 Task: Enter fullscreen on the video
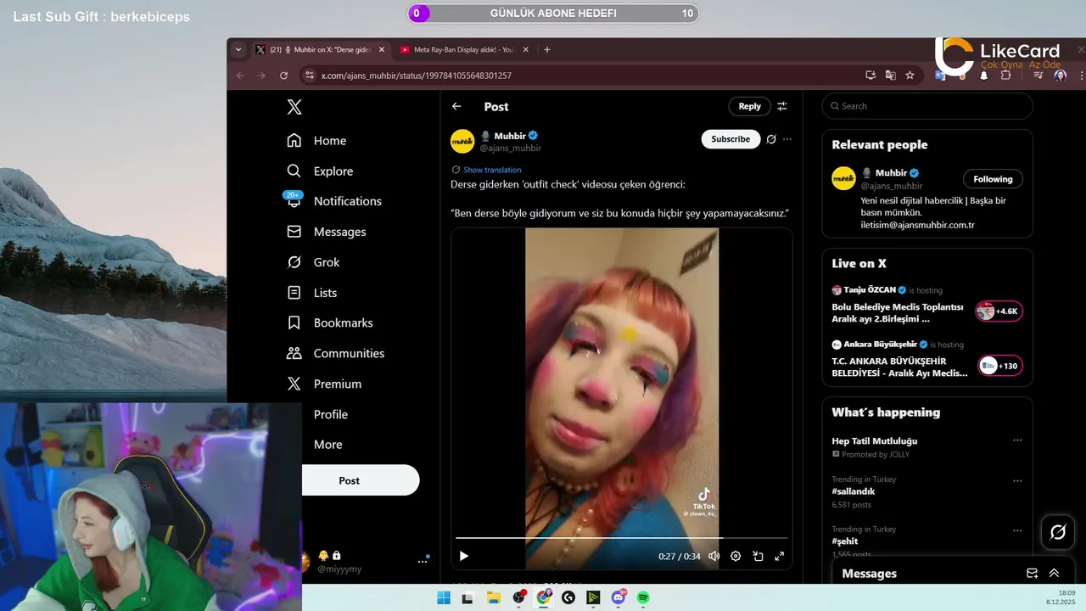click(779, 556)
